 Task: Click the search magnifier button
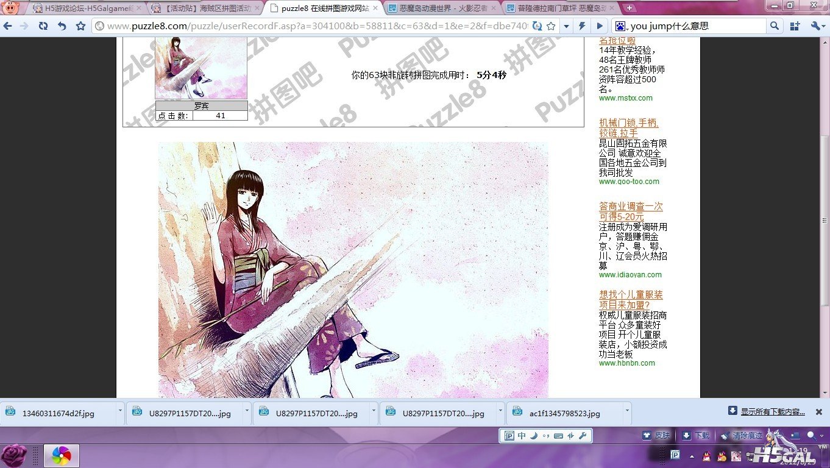pyautogui.click(x=774, y=26)
